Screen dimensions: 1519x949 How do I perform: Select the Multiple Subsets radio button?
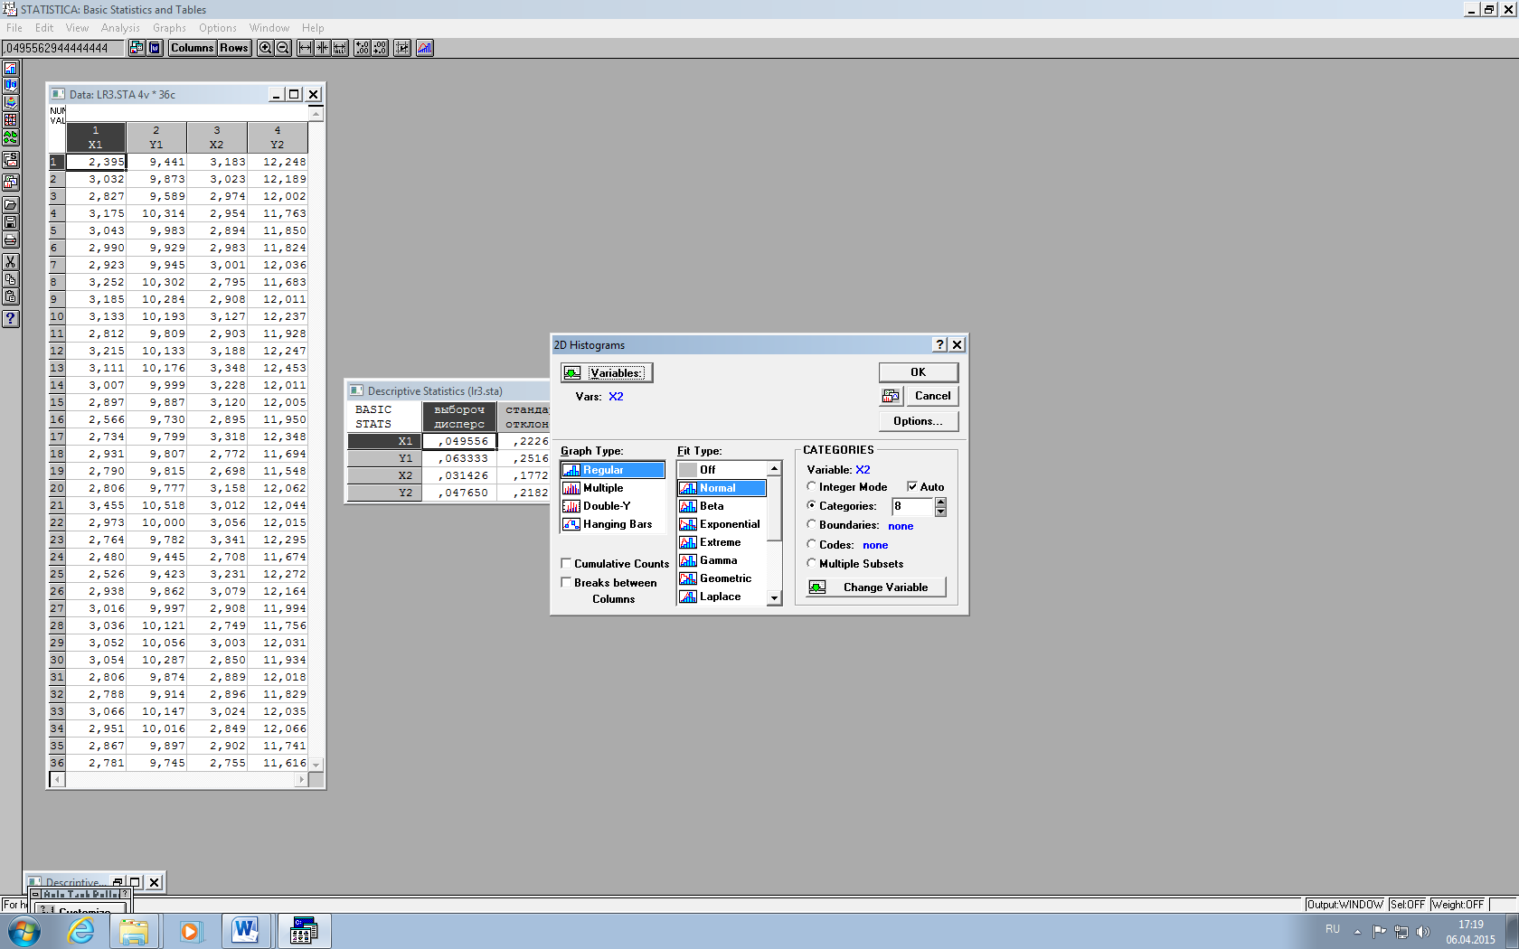tap(812, 563)
